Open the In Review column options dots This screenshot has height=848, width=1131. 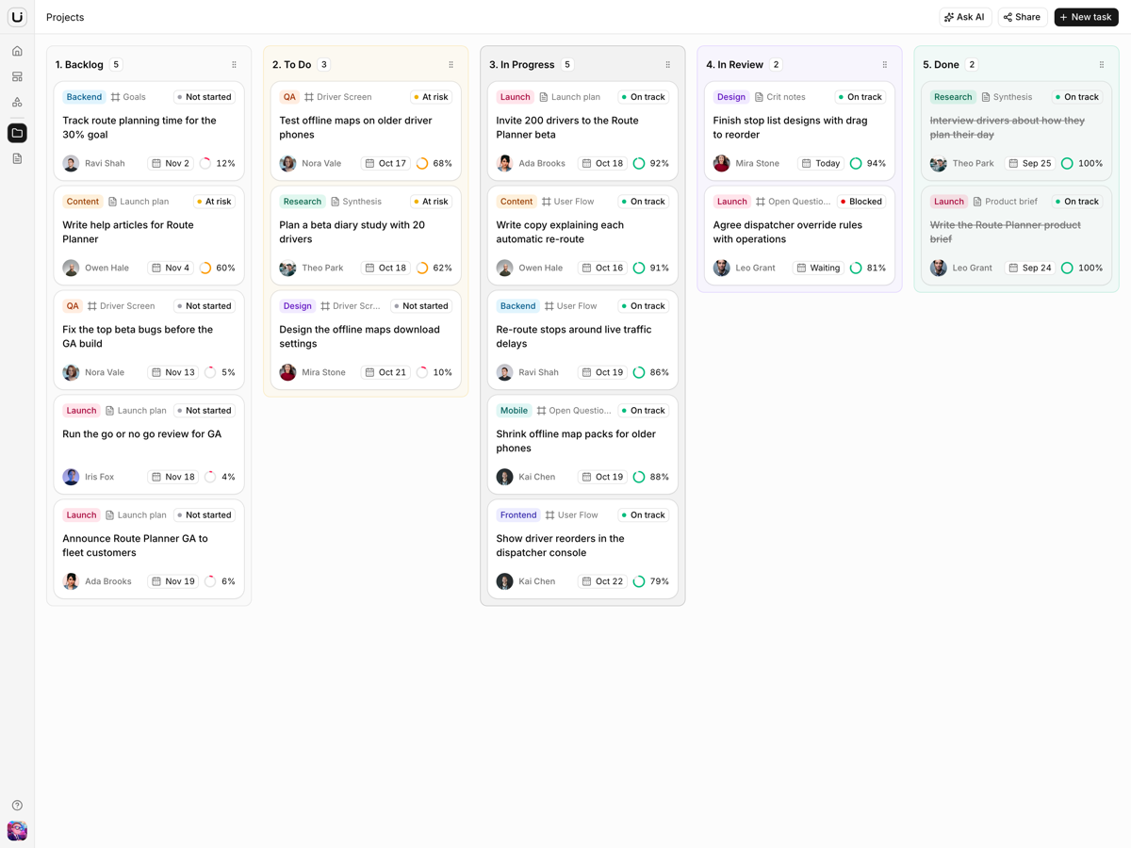885,65
